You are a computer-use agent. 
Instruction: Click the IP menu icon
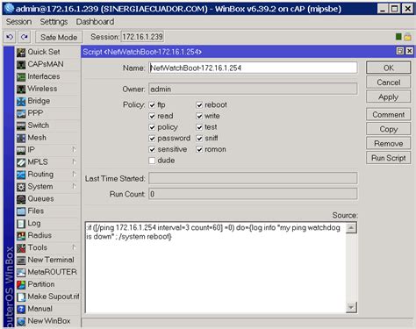[21, 150]
